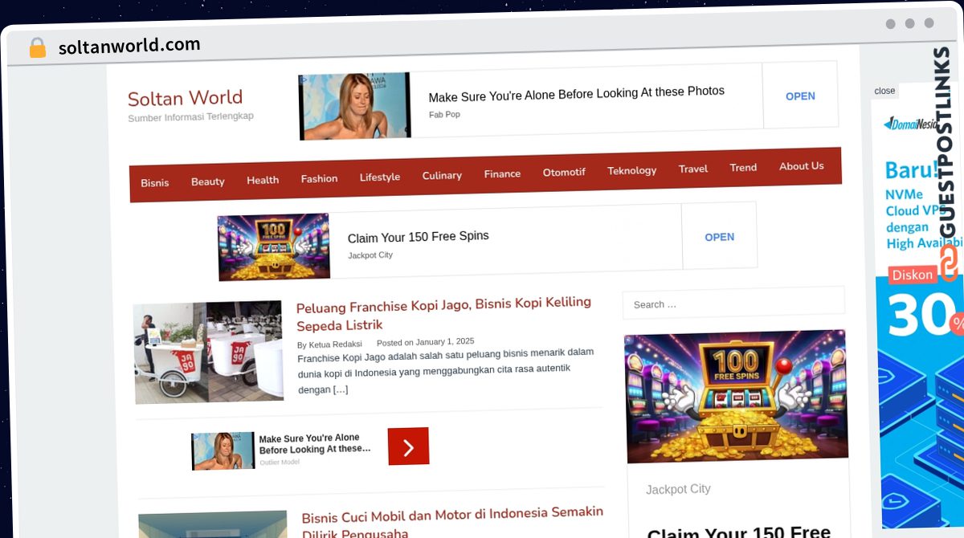Viewport: 964px width, 538px height.
Task: Click 'Claim Your 150 Free Spins' banner text
Action: [418, 237]
